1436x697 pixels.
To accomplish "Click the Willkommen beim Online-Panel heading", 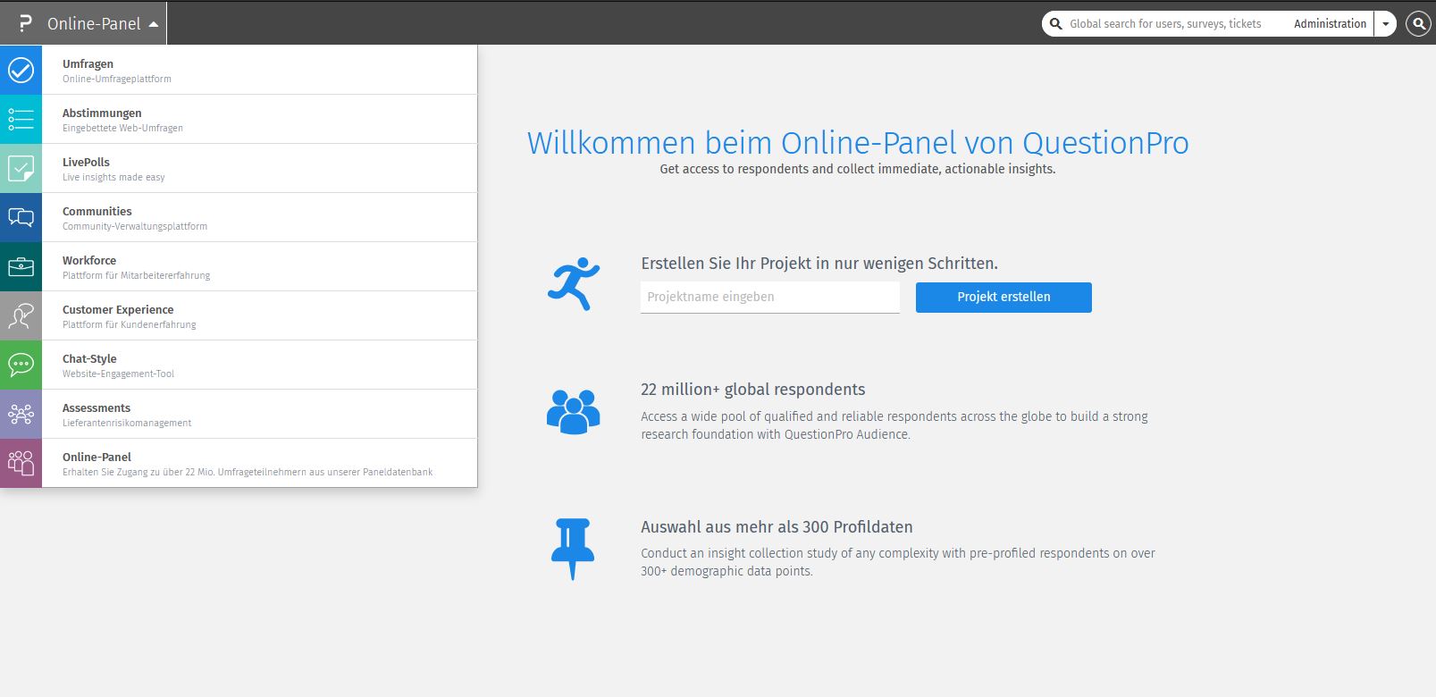I will [x=858, y=143].
